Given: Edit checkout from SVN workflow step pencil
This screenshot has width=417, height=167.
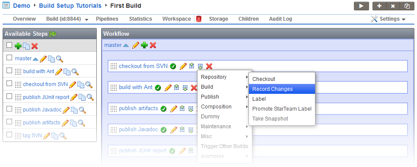Looking at the screenshot, I should 183,66.
